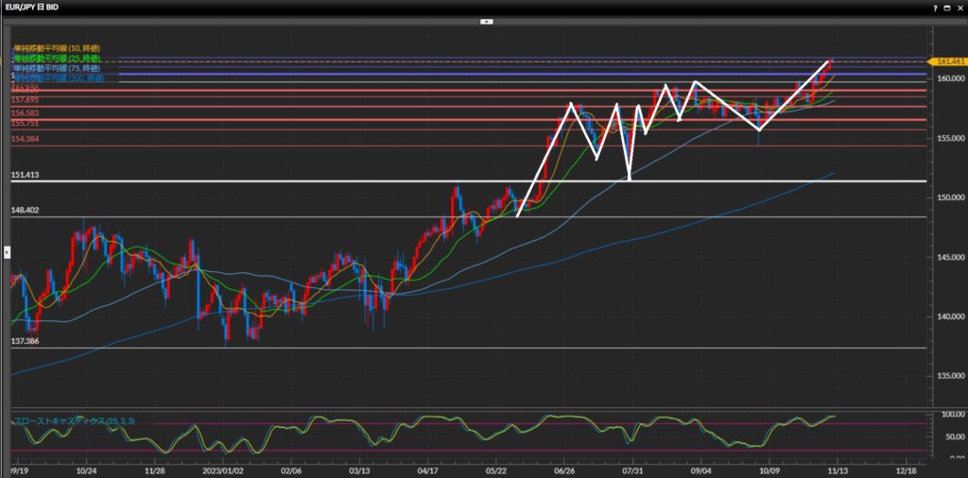
Task: Close the EUR/JPY chart window
Action: click(959, 7)
